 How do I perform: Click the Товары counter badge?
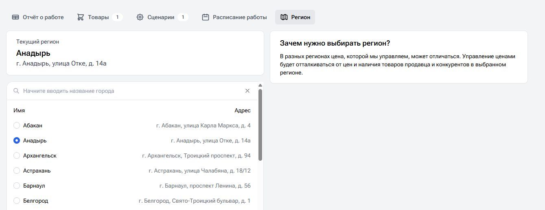click(117, 17)
